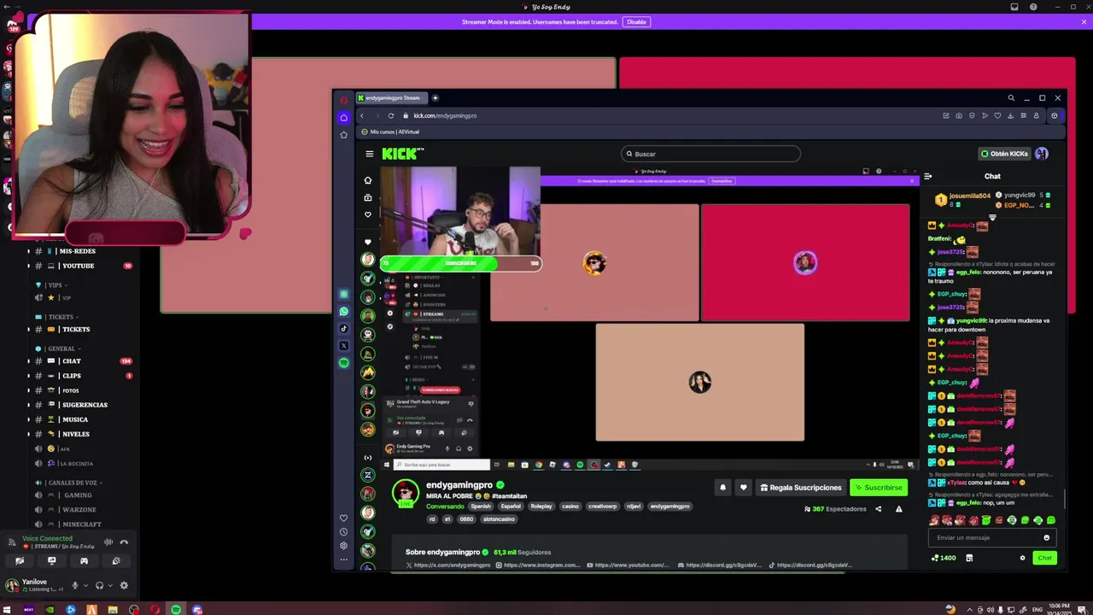This screenshot has height=615, width=1093.
Task: Open Discord user settings gear
Action: click(124, 585)
